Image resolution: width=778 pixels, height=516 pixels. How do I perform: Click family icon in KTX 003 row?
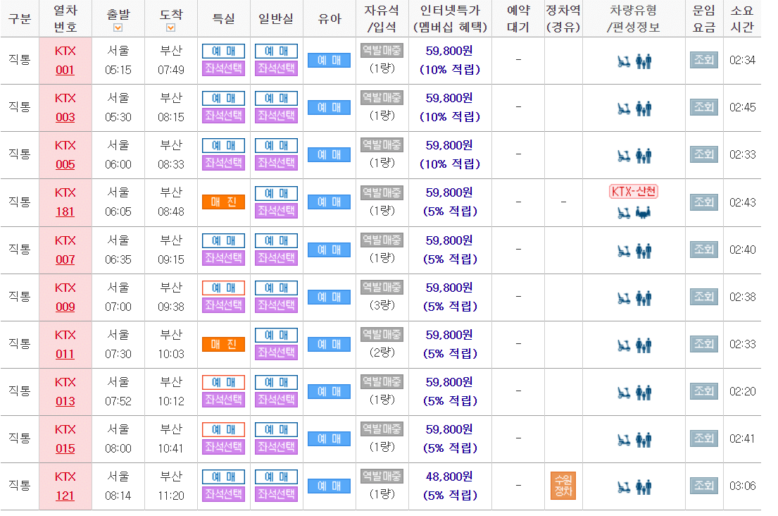tap(644, 109)
